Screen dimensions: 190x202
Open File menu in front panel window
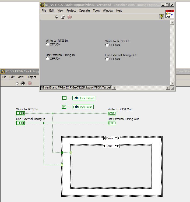44,10
